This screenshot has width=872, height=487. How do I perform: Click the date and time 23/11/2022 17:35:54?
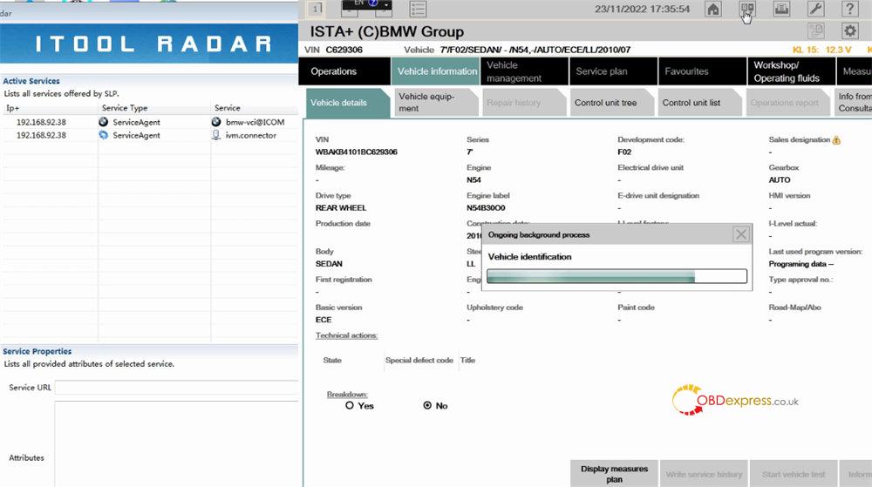(x=642, y=9)
